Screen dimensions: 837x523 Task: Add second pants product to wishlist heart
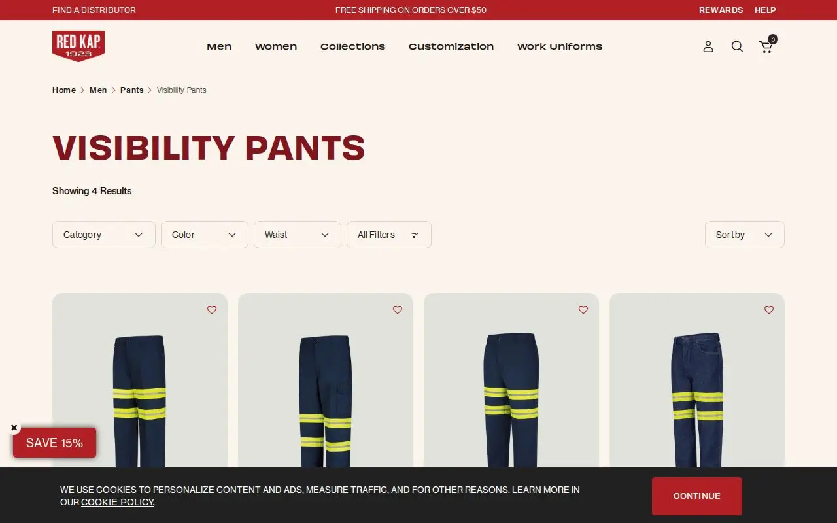(398, 310)
